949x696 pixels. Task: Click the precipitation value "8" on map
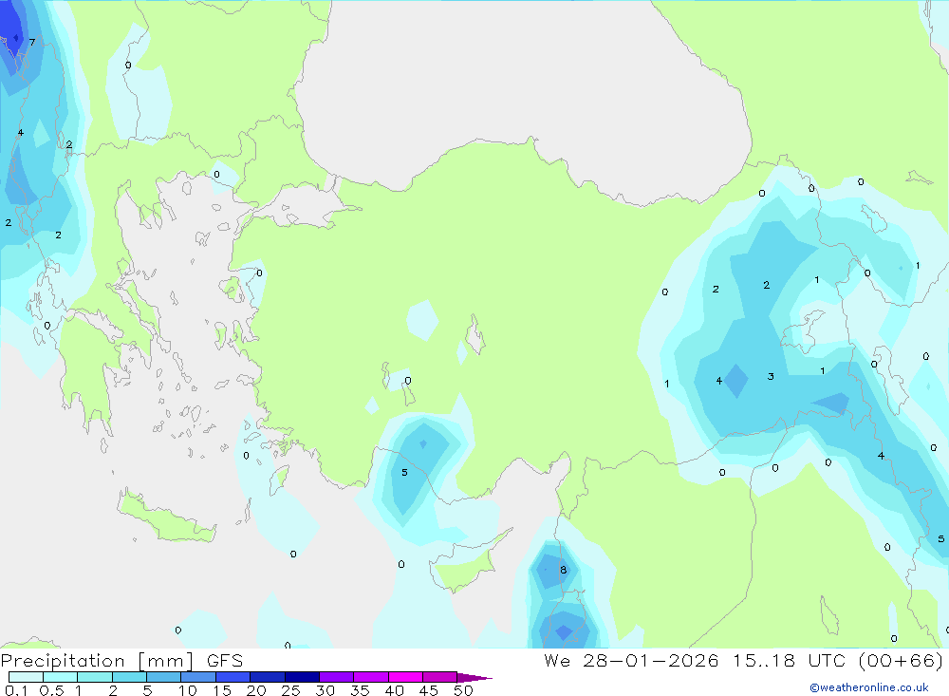[x=564, y=570]
